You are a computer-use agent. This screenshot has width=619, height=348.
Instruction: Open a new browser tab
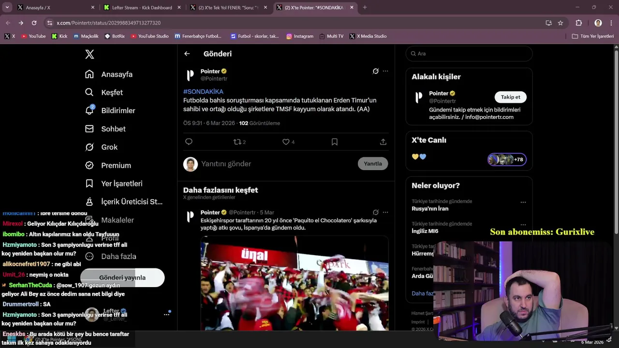click(365, 7)
